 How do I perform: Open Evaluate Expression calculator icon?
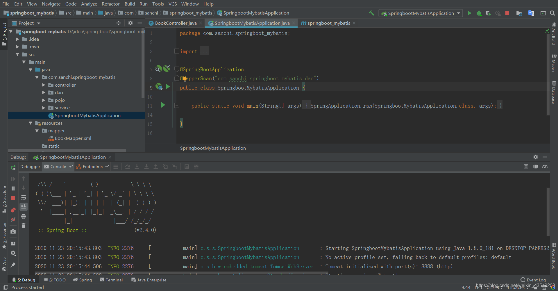[x=187, y=167]
